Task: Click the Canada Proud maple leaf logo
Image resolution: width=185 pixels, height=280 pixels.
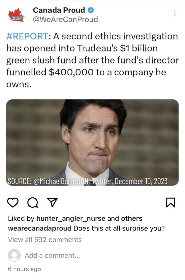Action: click(x=16, y=15)
